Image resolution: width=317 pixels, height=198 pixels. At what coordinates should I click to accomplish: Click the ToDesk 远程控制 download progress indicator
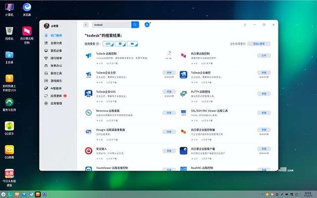(168, 55)
